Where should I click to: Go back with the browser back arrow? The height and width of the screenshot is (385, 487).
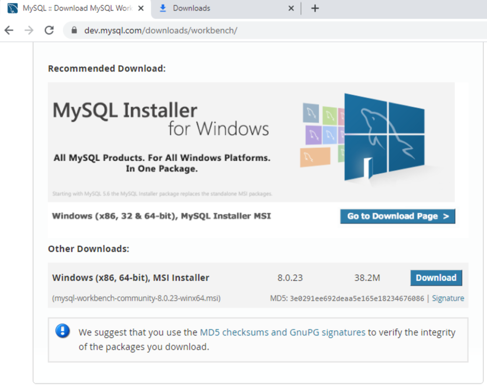[9, 30]
